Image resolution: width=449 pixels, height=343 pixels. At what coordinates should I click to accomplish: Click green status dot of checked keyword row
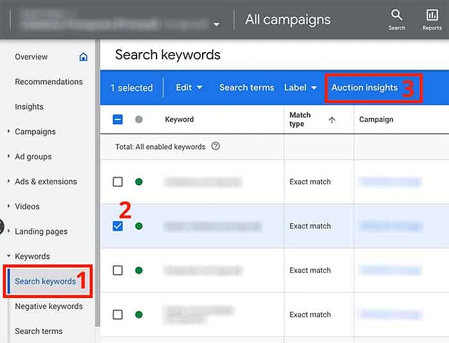(x=139, y=226)
